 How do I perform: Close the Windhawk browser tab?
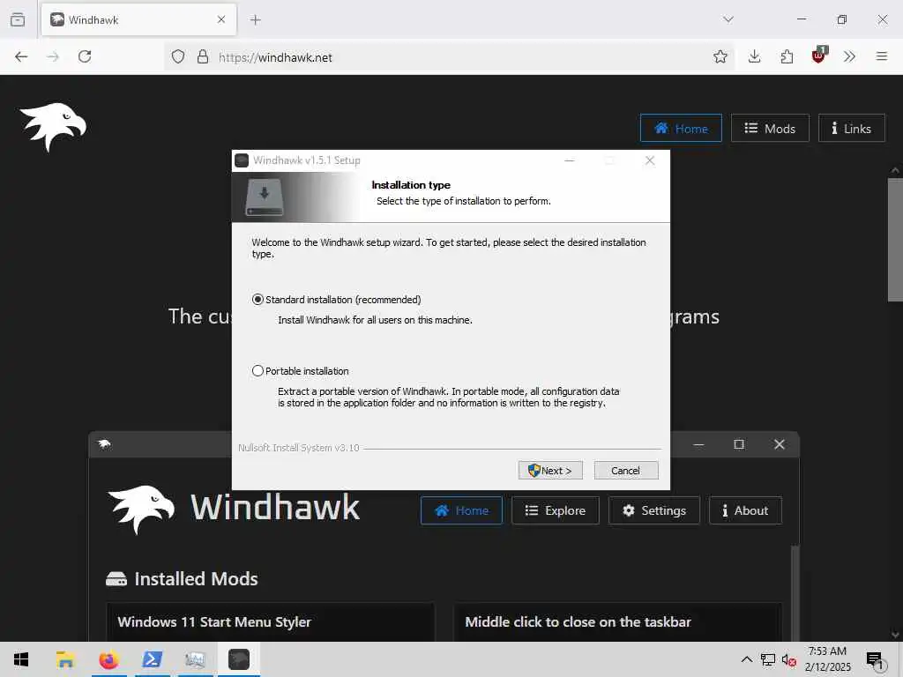point(221,19)
